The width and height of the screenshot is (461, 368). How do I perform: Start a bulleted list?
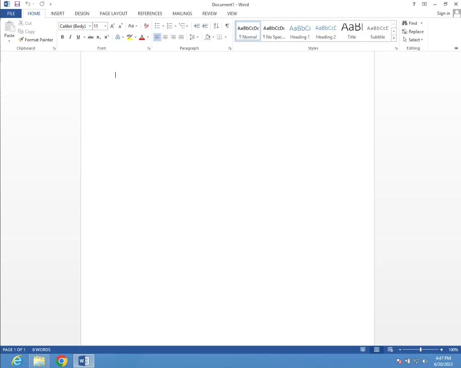coord(157,26)
